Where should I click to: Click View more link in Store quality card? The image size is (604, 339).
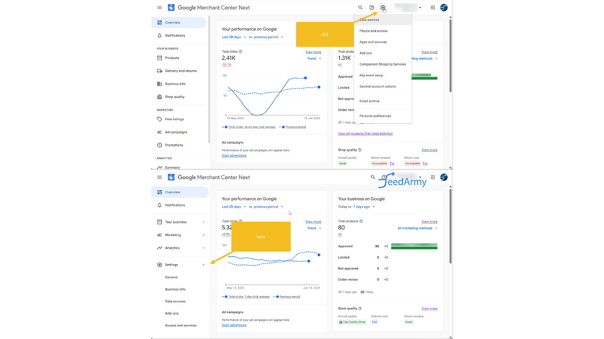429,308
